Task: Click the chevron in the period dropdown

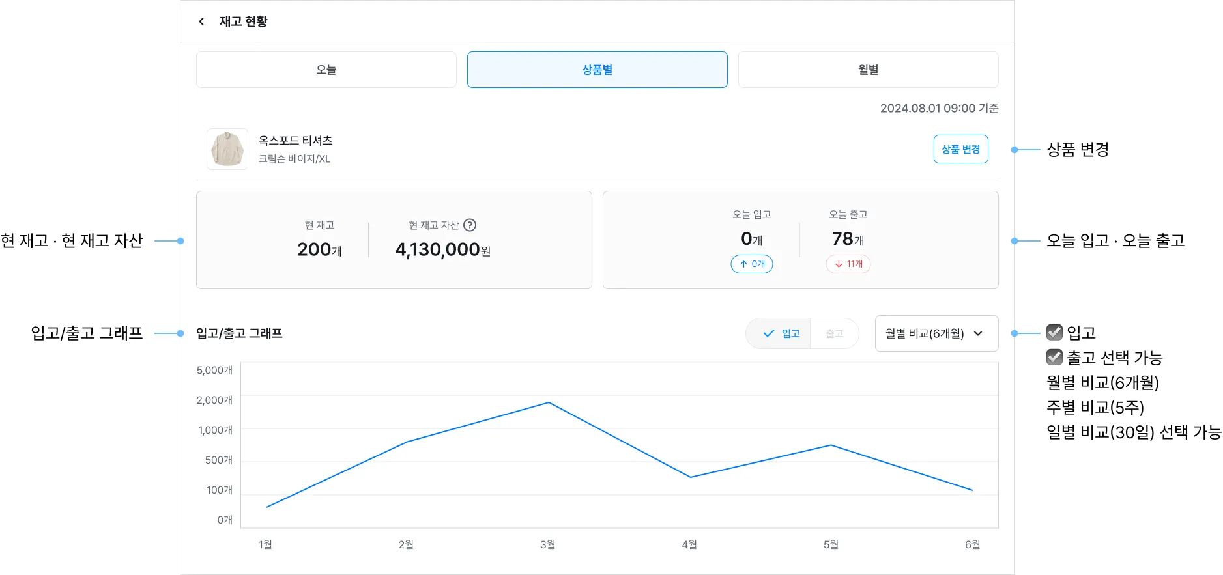Action: click(978, 333)
